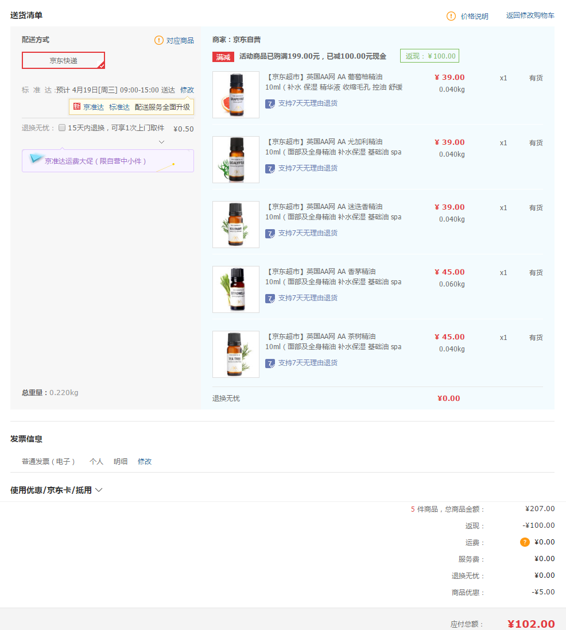Image resolution: width=566 pixels, height=630 pixels.
Task: Click 修改 to change delivery time
Action: [187, 90]
